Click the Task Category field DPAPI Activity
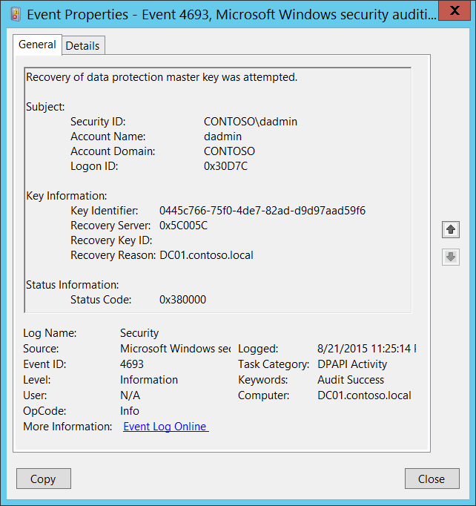476x506 pixels. tap(352, 364)
